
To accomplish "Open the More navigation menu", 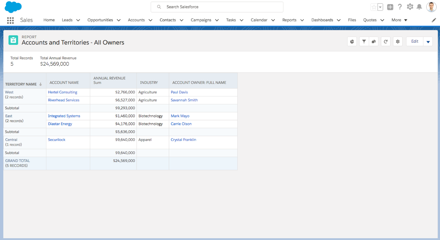I will pos(399,20).
